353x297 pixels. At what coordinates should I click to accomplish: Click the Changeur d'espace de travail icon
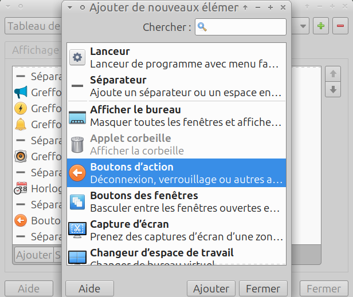[x=77, y=256]
